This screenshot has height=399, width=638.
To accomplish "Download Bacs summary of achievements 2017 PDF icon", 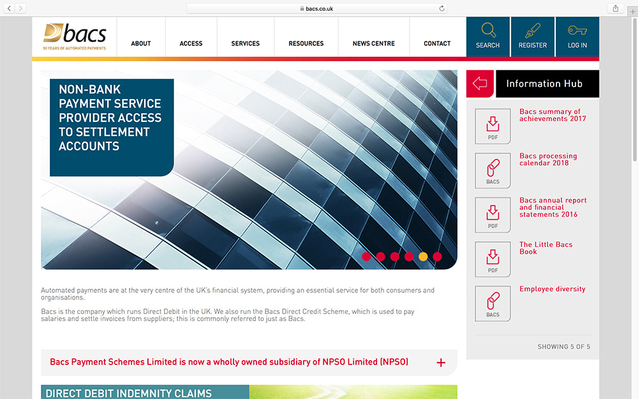I will tap(493, 126).
